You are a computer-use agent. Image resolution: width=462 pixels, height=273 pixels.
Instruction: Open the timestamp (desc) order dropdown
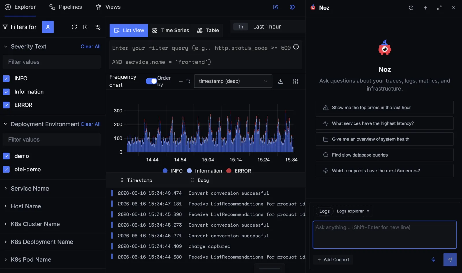[x=233, y=81]
